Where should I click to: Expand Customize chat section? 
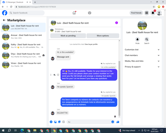tap(142, 50)
